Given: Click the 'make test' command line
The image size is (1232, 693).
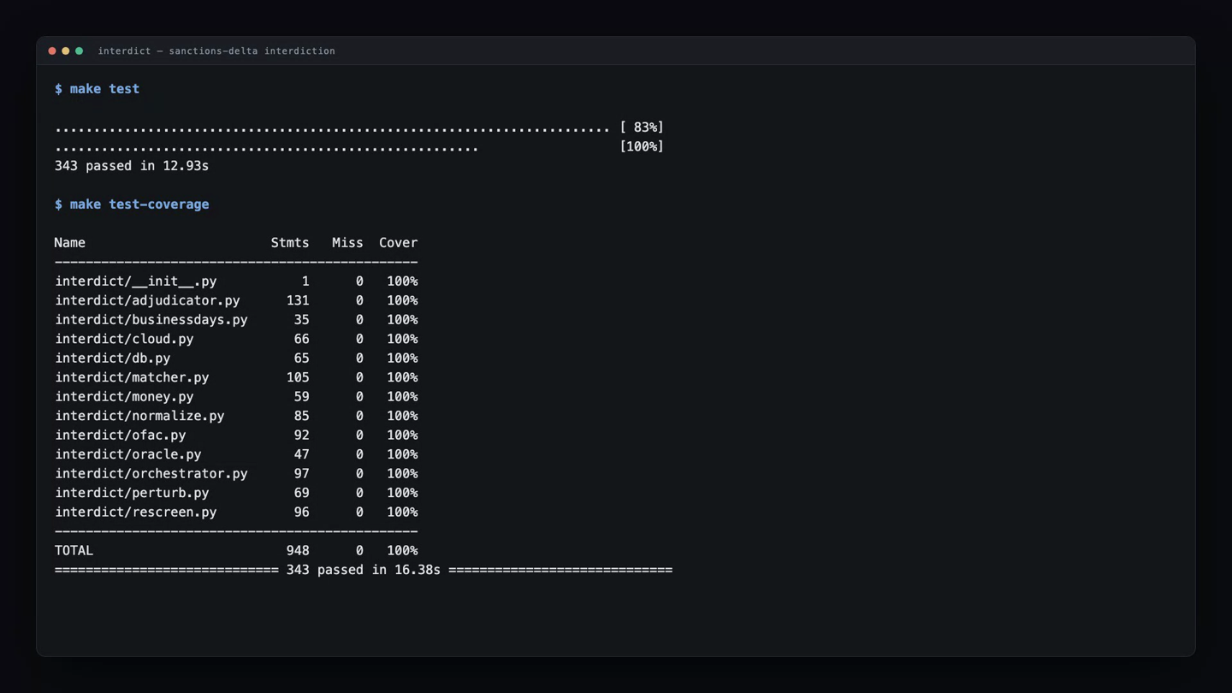Looking at the screenshot, I should pos(97,89).
